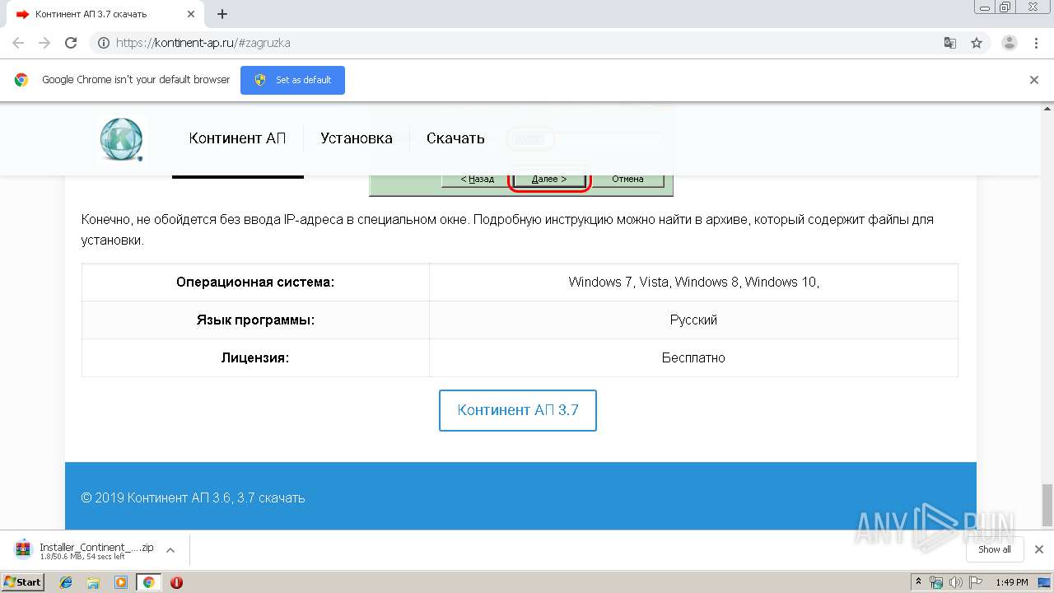1054x593 pixels.
Task: Click the Русский cell
Action: tap(693, 320)
